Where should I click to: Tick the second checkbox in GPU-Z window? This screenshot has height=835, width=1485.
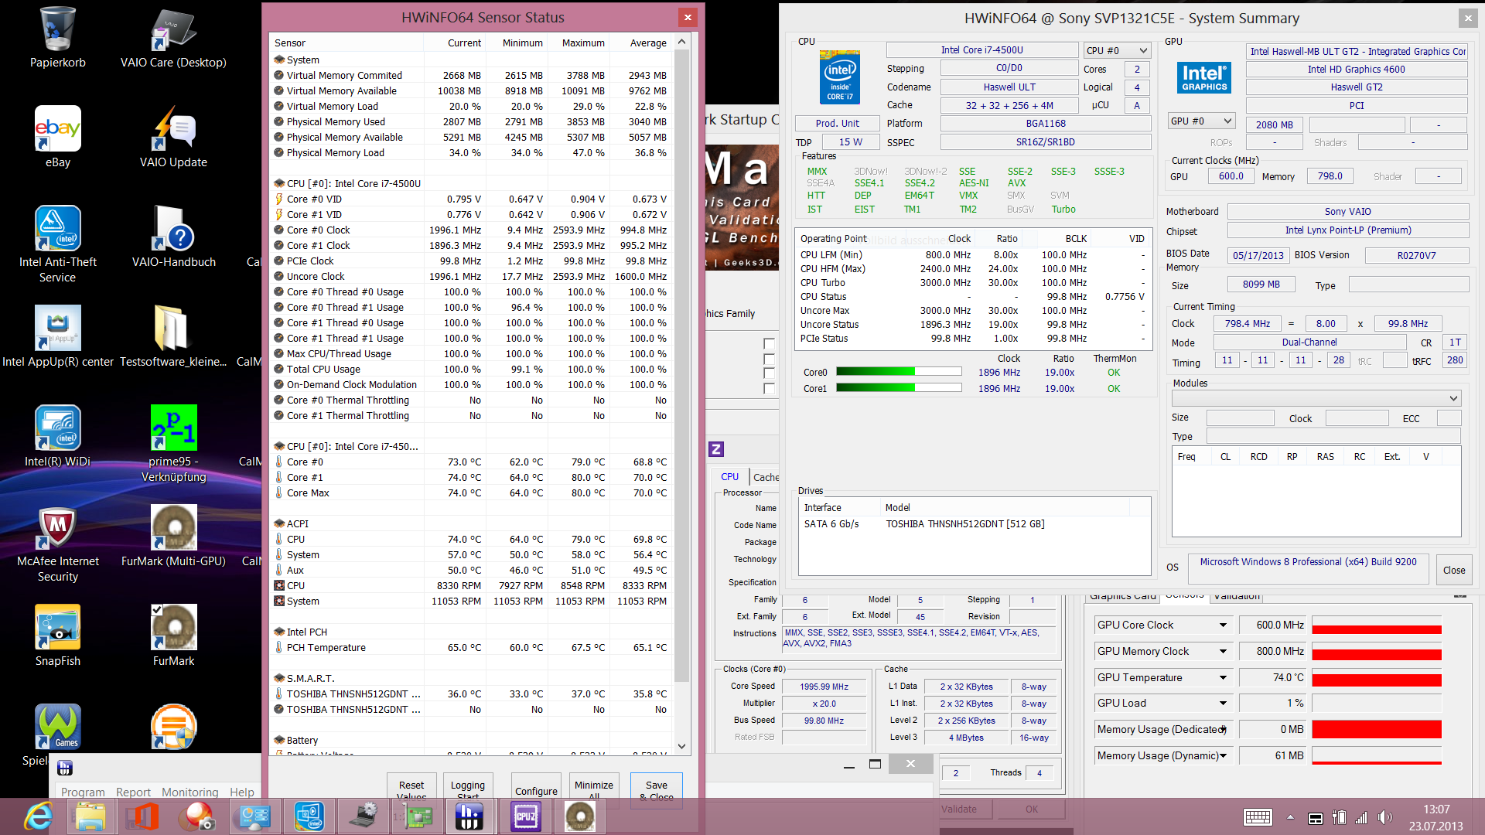769,359
